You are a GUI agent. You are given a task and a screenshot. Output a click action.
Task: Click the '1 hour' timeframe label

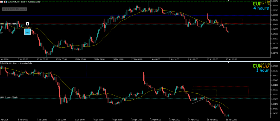(x=262, y=70)
